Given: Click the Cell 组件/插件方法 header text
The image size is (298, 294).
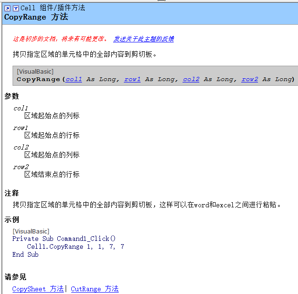Looking at the screenshot, I should click(x=53, y=8).
